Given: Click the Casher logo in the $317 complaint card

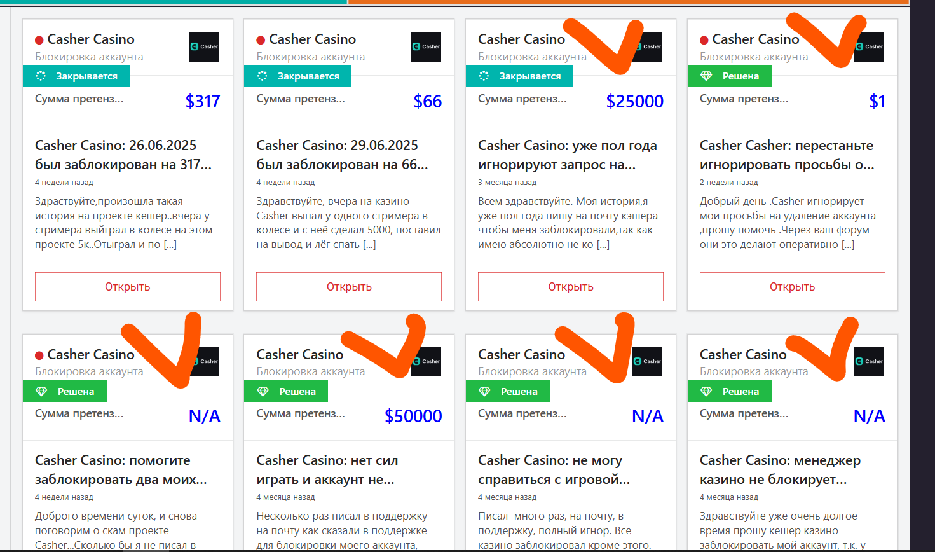Looking at the screenshot, I should coord(204,46).
